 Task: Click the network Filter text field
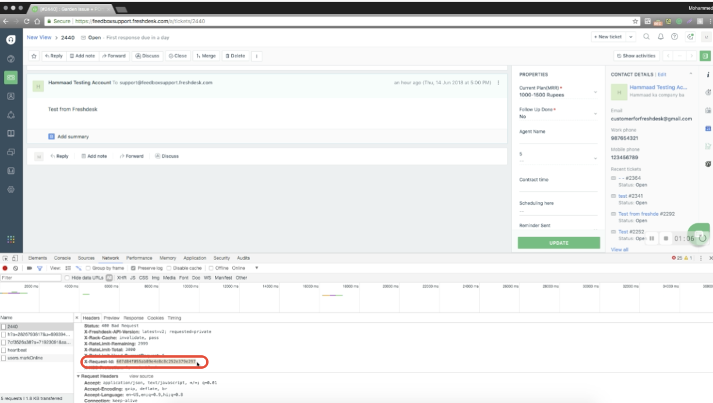[30, 278]
